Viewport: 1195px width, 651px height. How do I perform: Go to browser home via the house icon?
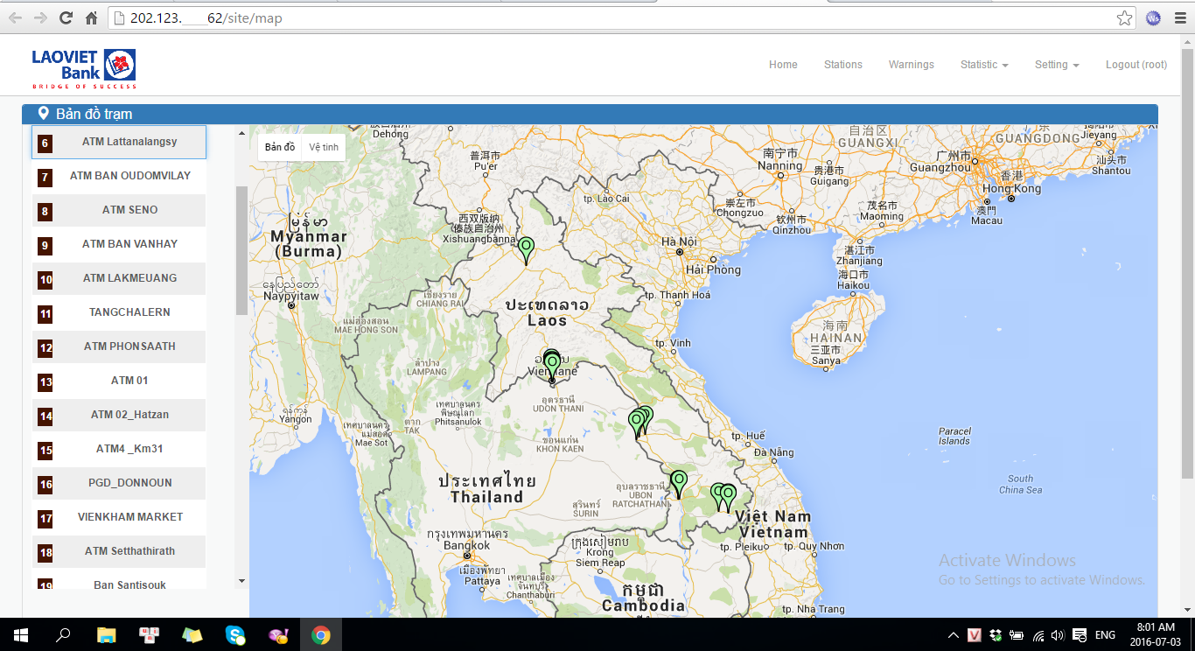pyautogui.click(x=91, y=18)
